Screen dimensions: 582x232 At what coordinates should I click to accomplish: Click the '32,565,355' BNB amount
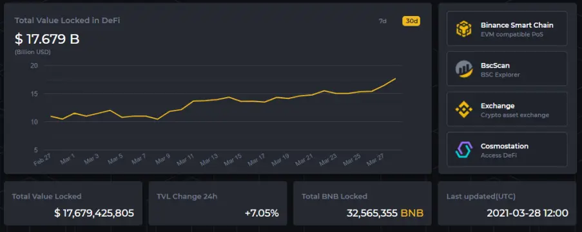pyautogui.click(x=372, y=213)
